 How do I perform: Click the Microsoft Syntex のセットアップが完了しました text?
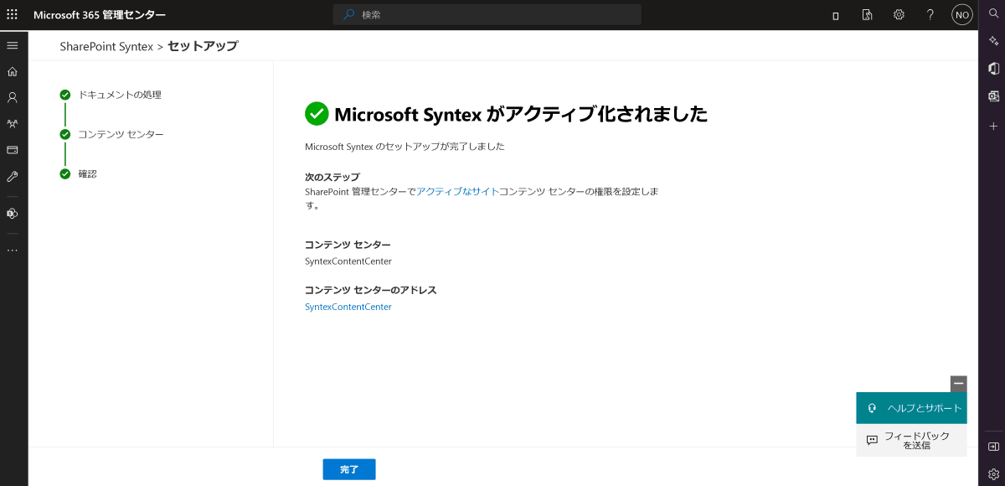coord(405,147)
